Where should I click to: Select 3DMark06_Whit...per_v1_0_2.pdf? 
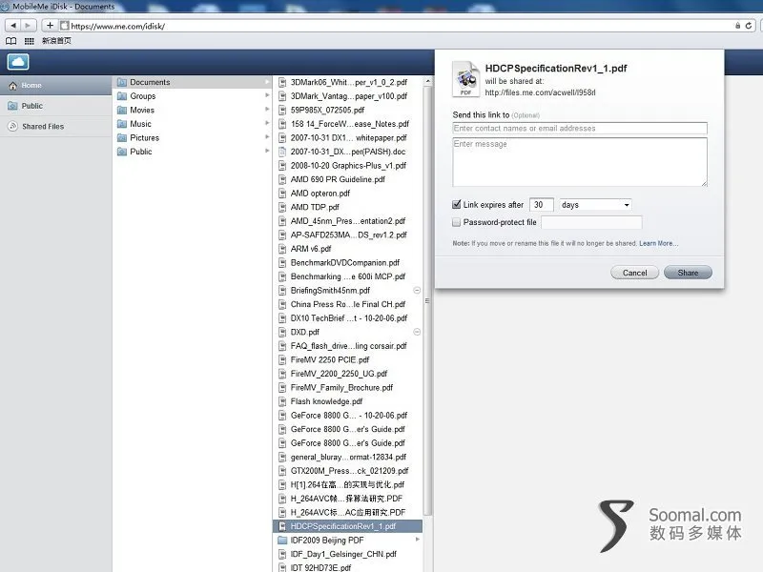click(x=347, y=82)
